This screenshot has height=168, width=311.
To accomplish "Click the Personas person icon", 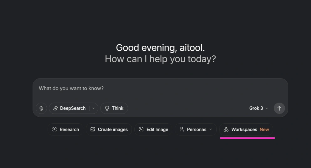I will pos(182,130).
